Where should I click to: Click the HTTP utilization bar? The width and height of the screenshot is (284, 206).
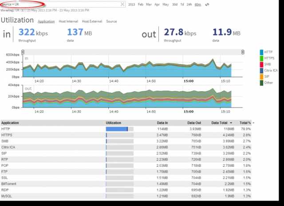tap(120, 129)
